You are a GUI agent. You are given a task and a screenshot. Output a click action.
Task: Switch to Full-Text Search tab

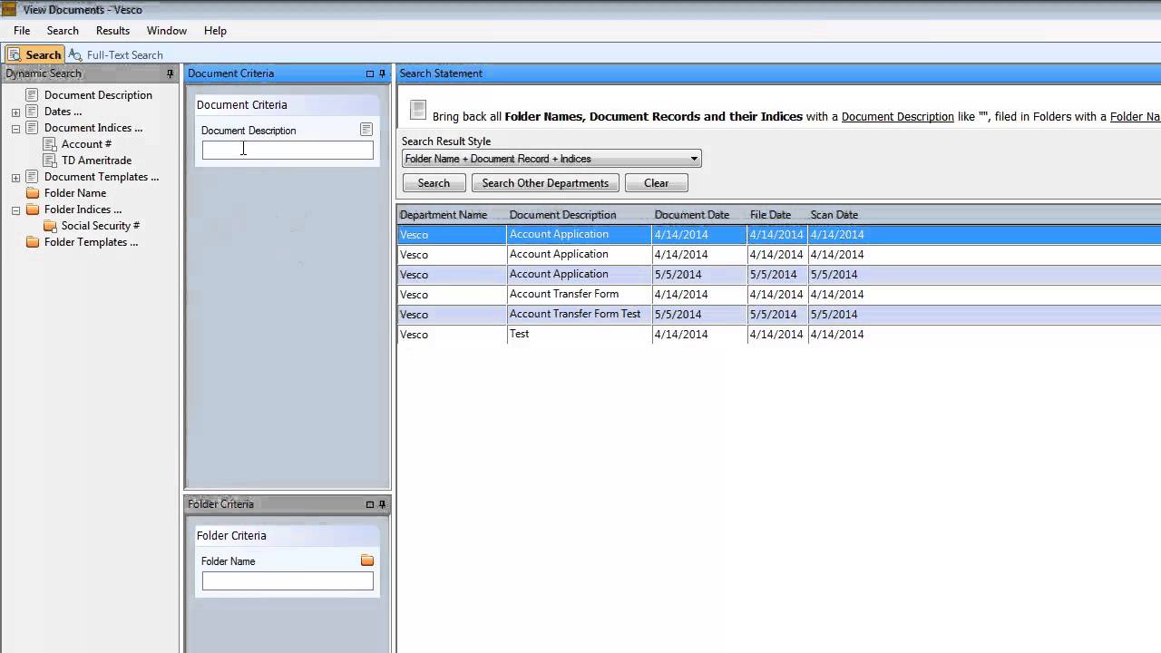(x=116, y=54)
